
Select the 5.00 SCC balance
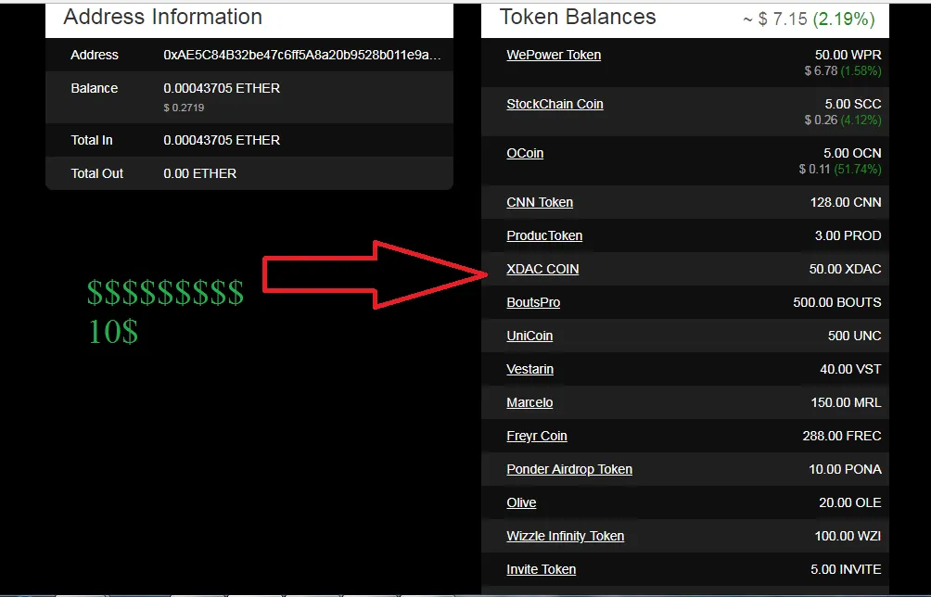tap(852, 104)
